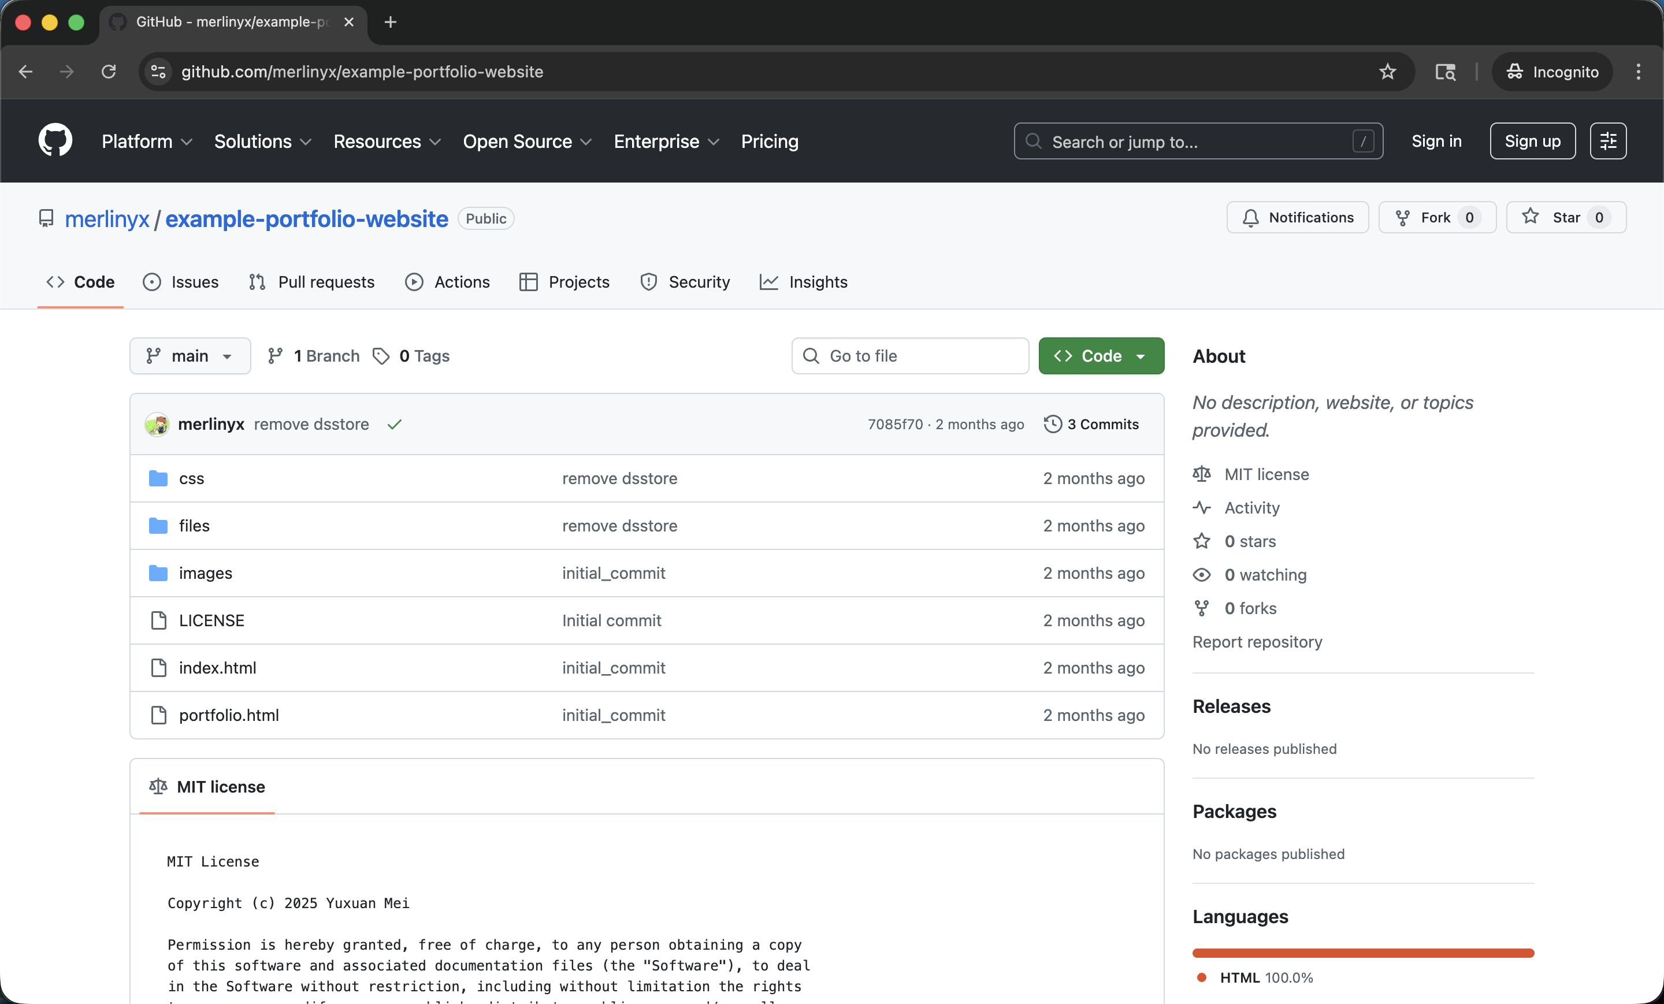Click the commit status green checkmark
Image resolution: width=1664 pixels, height=1004 pixels.
pos(395,424)
